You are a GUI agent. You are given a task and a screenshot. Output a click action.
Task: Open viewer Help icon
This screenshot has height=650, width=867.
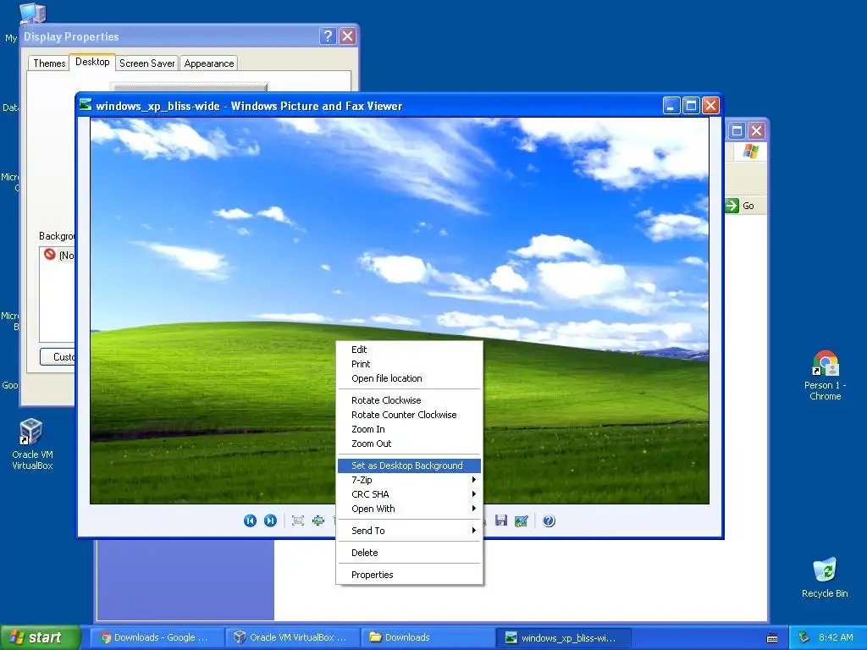[x=549, y=521]
